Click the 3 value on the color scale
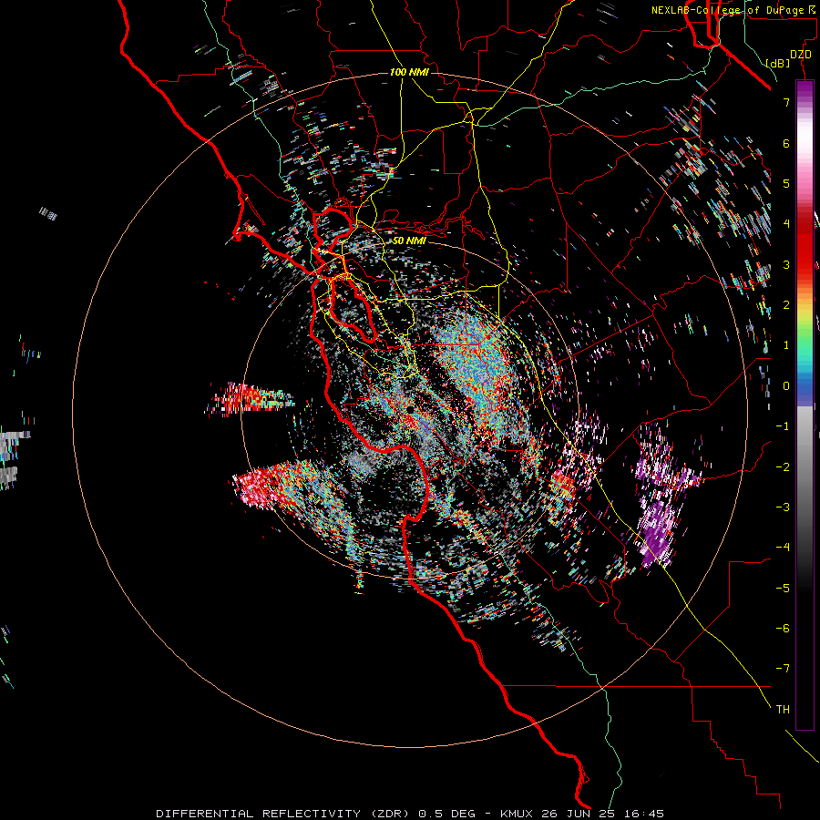 point(786,264)
